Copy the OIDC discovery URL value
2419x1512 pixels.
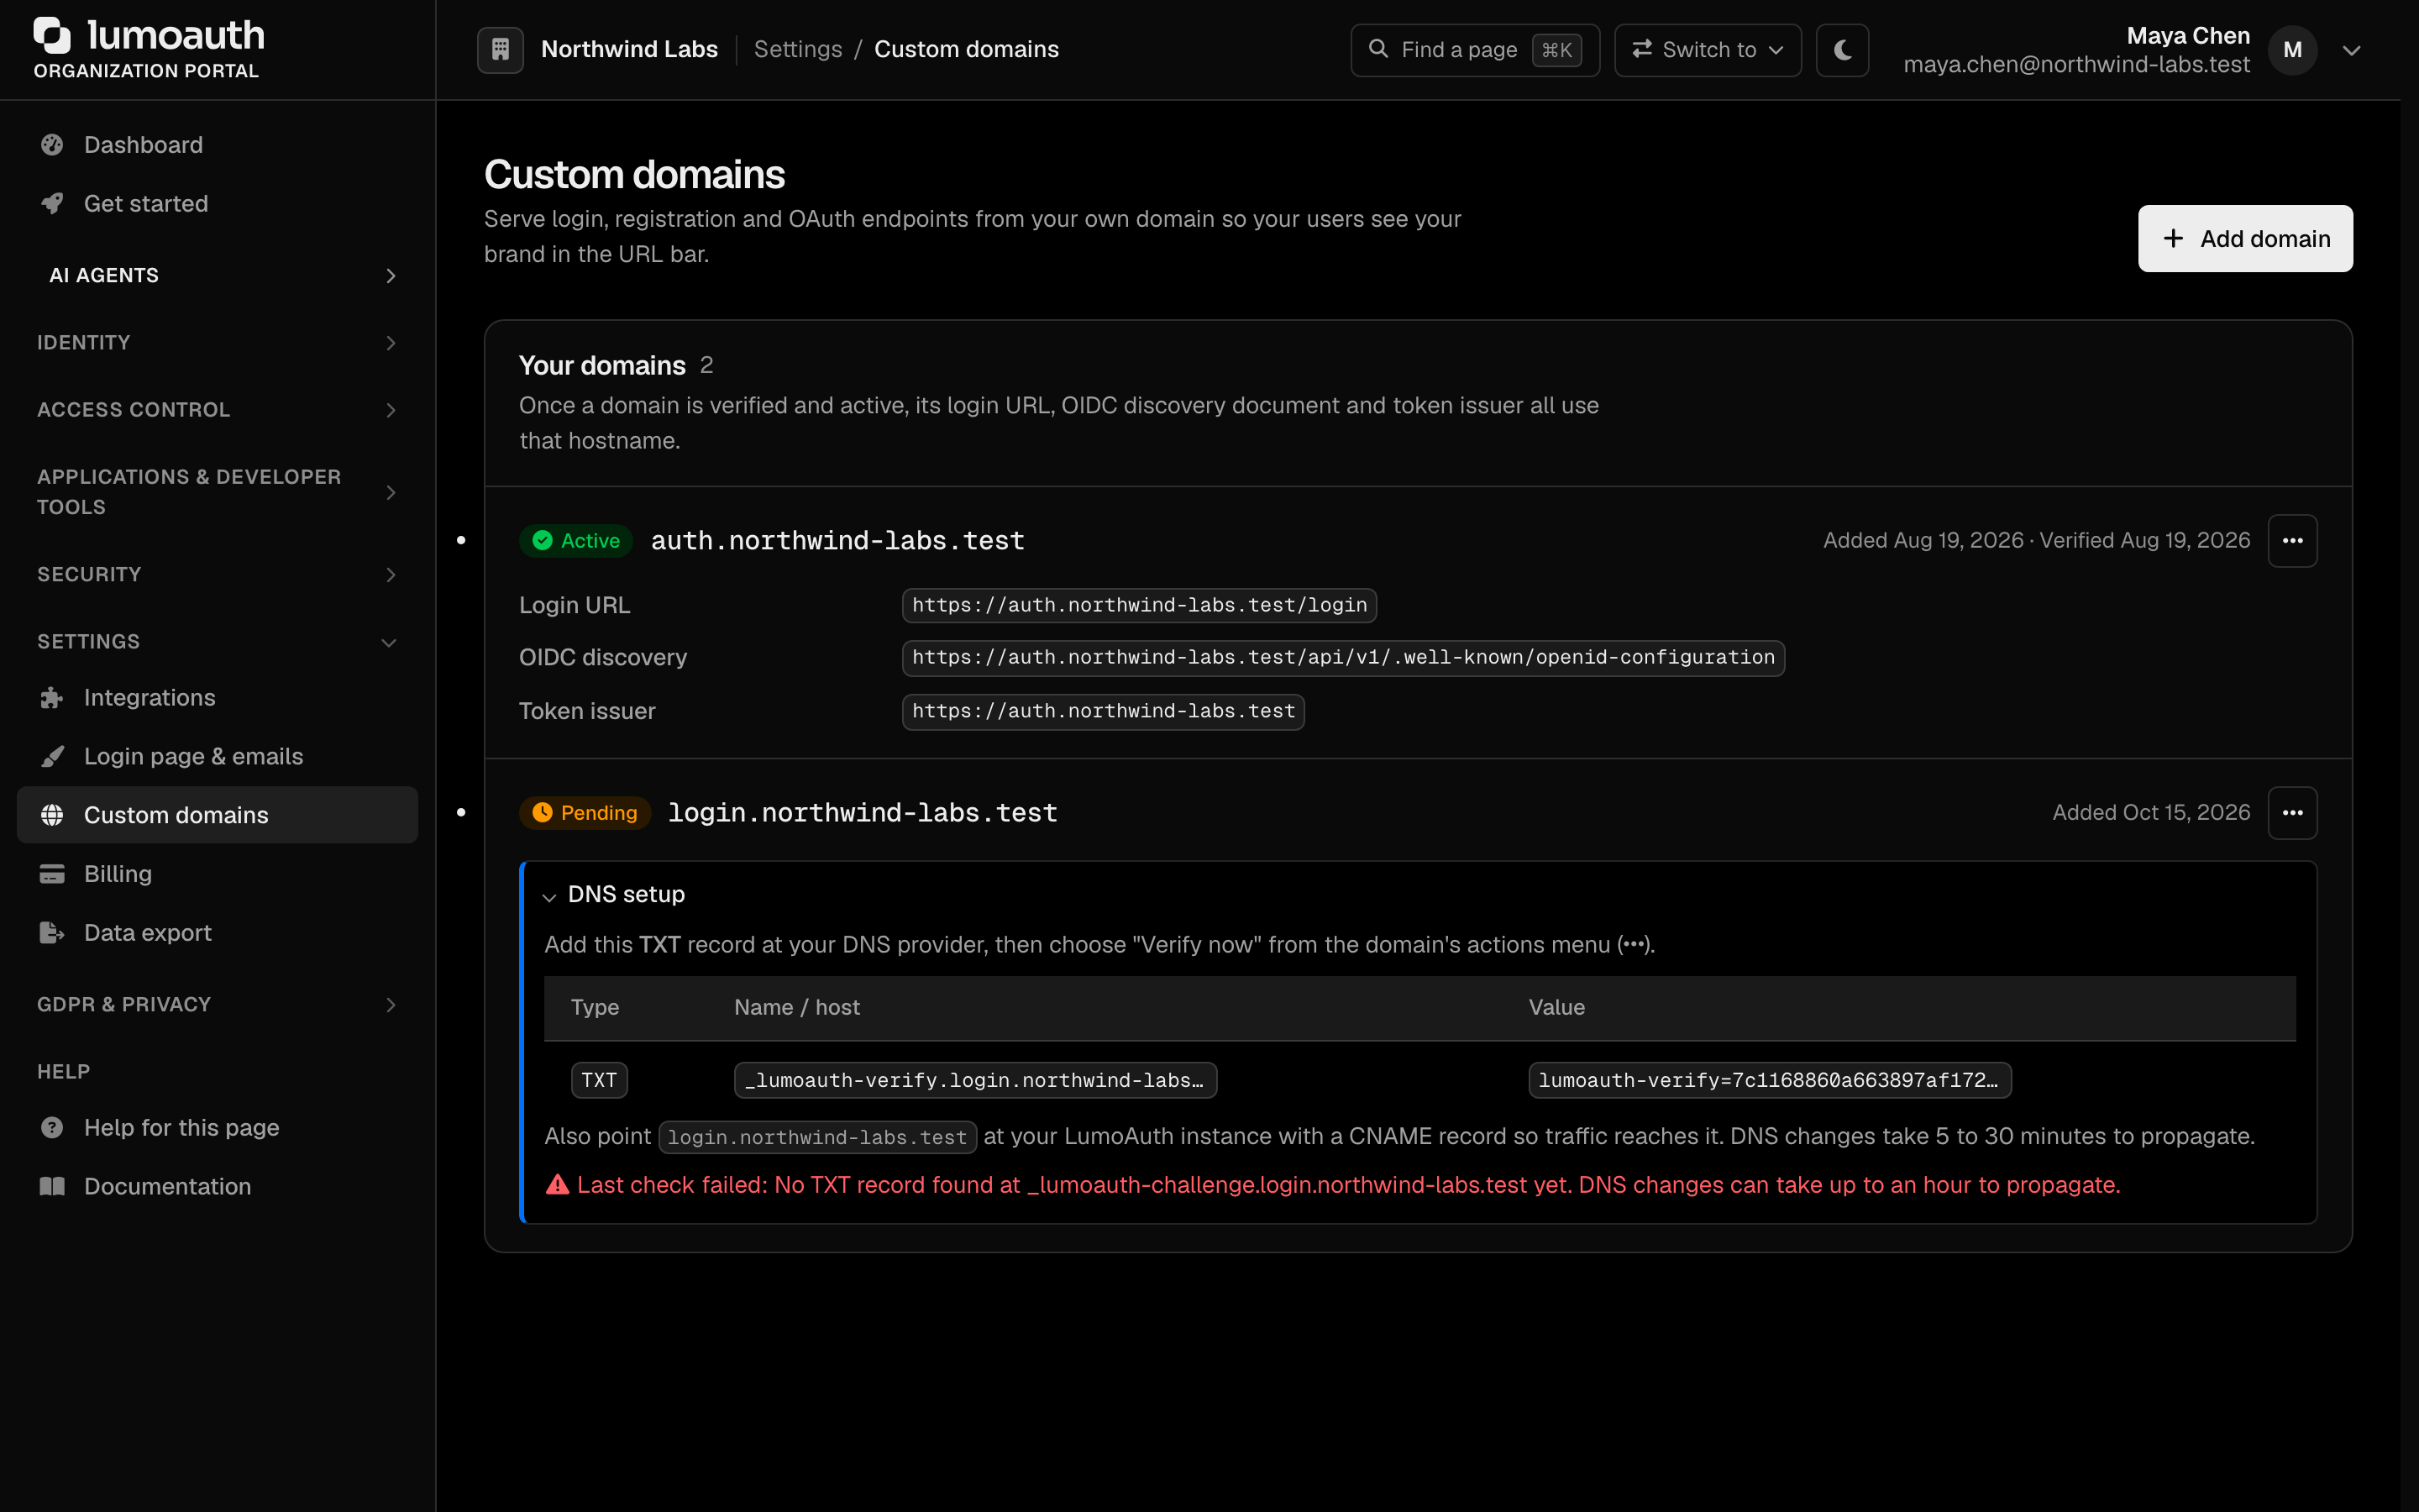(x=1343, y=657)
